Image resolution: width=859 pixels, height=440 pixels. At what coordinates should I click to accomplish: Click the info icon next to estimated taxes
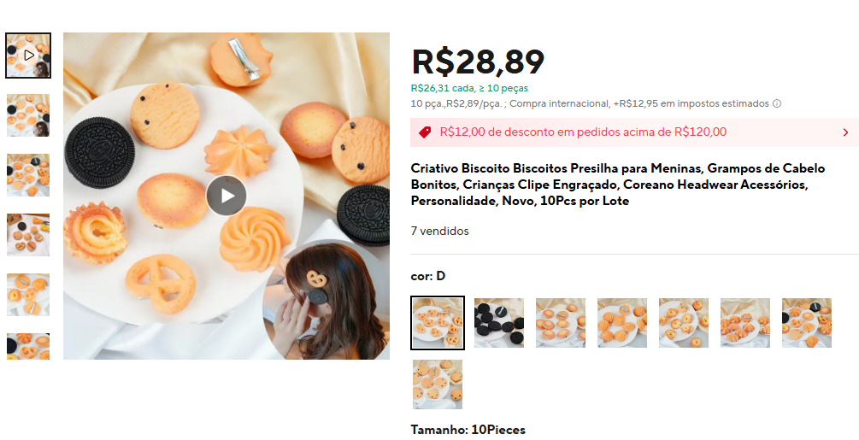tap(777, 103)
